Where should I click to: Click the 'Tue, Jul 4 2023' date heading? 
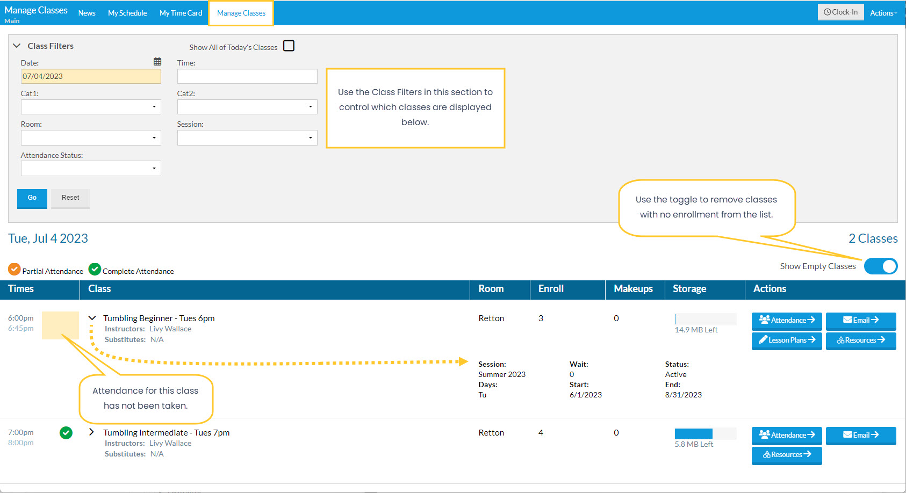48,238
